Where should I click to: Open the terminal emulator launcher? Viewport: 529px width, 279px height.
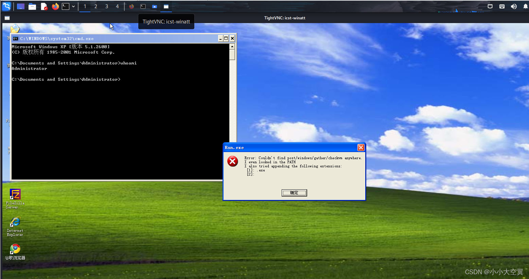pos(66,6)
